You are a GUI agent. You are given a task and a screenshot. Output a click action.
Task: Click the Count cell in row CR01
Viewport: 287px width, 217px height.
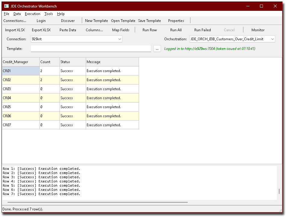(x=50, y=71)
